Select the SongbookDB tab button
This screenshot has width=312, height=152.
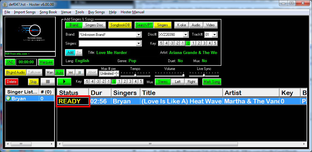(120, 25)
